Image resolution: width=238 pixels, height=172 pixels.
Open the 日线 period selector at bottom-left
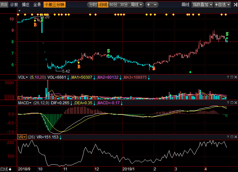pyautogui.click(x=6, y=169)
